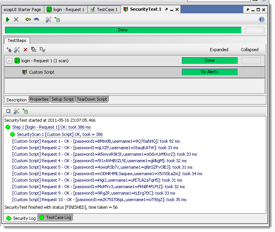Select log entry Request 1 took 92 ms

[96, 141]
